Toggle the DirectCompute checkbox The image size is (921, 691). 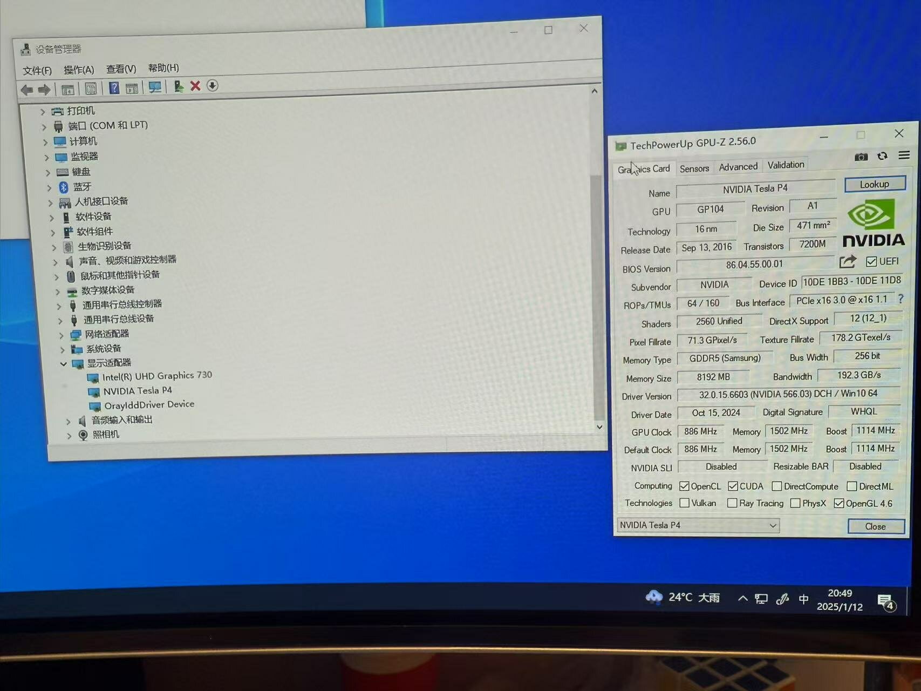tap(776, 486)
